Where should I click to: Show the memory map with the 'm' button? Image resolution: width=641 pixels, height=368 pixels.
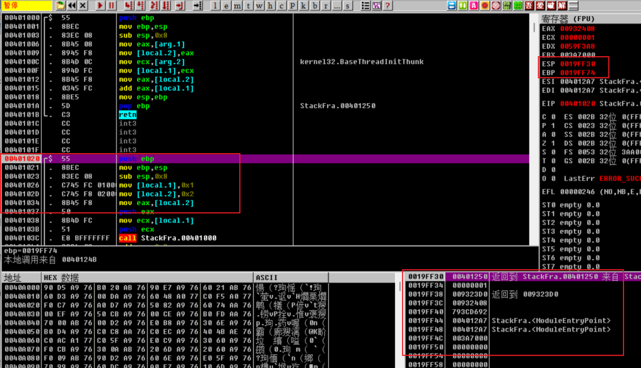click(x=238, y=6)
